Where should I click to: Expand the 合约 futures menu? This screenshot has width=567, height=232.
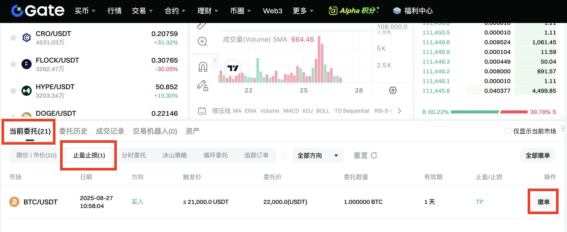coord(175,11)
